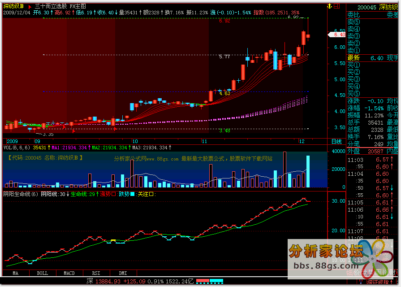The height and width of the screenshot is (287, 401).
Task: Click the 6.40 current price marker
Action: 339,34
